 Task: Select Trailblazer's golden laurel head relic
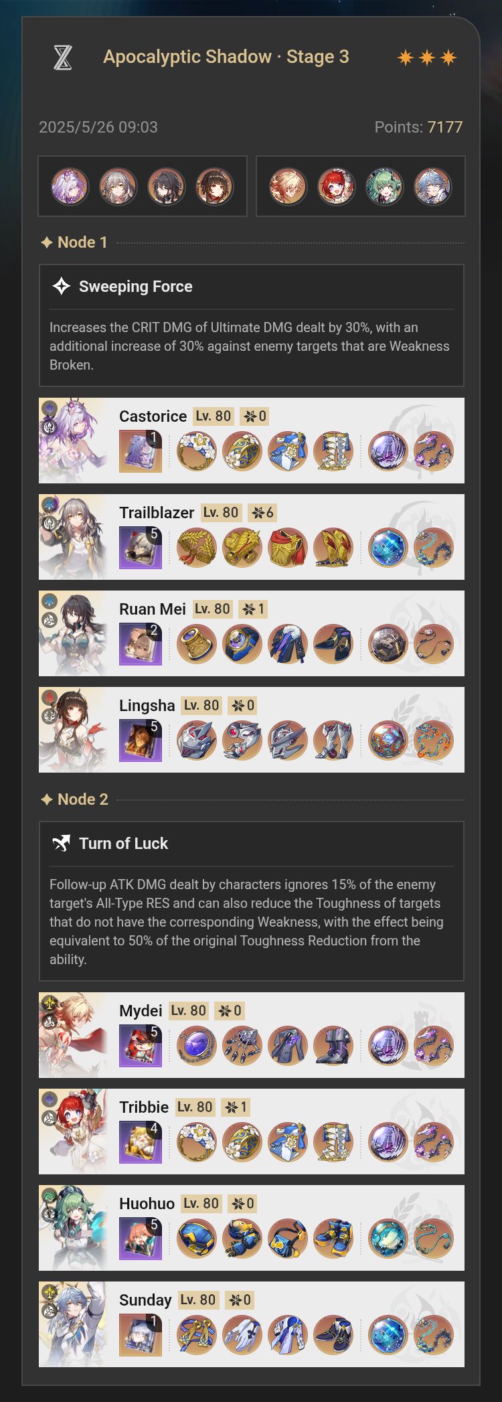[197, 548]
